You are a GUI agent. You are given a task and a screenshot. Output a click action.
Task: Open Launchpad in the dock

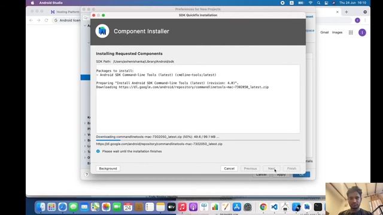coord(51,207)
